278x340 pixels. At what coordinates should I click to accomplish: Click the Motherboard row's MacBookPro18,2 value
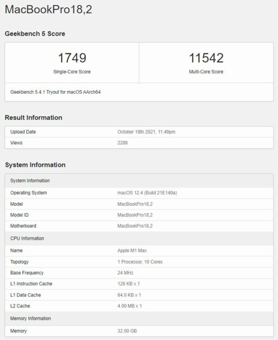pyautogui.click(x=135, y=226)
